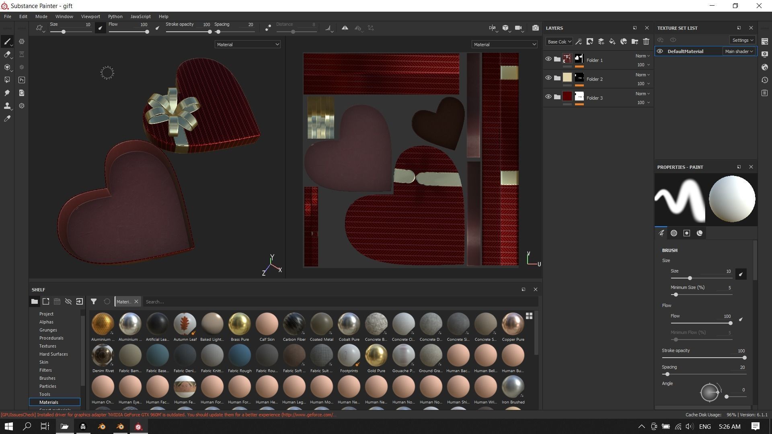Screen dimensions: 772x434
Task: Hide the DefaultMaterial texture set
Action: [x=660, y=51]
